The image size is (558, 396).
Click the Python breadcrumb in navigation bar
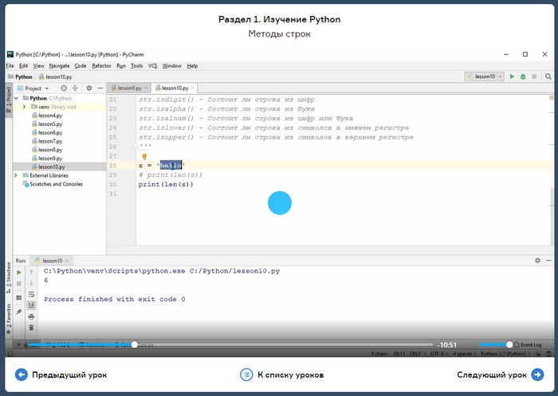pyautogui.click(x=20, y=76)
